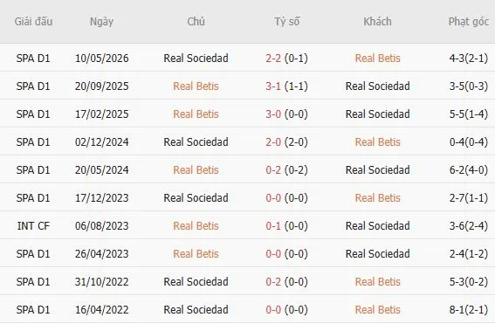Viewport: 495px width, 324px height.
Task: Select the INT CF league label
Action: [33, 226]
